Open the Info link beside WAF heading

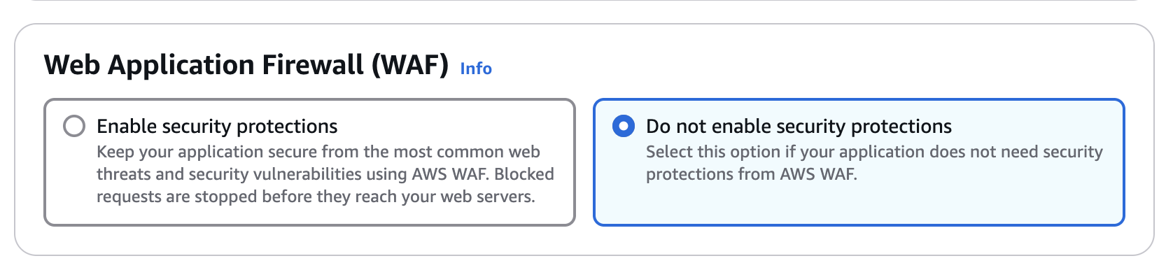click(x=476, y=69)
